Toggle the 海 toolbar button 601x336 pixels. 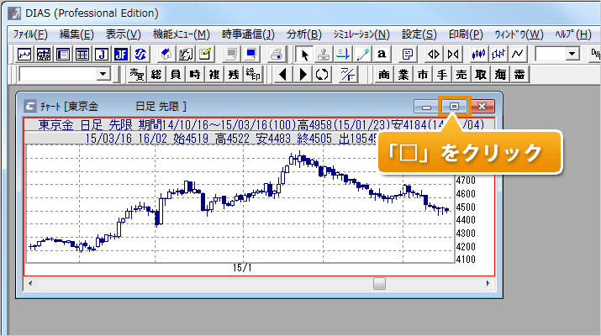coord(501,75)
